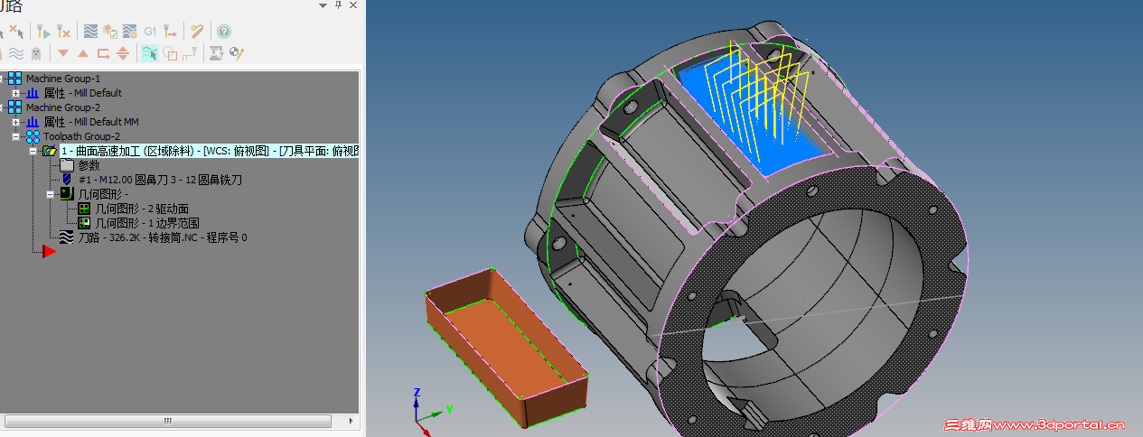Click the operation 1 folder checkmark icon
Viewport: 1143px width, 437px height.
pyautogui.click(x=49, y=151)
